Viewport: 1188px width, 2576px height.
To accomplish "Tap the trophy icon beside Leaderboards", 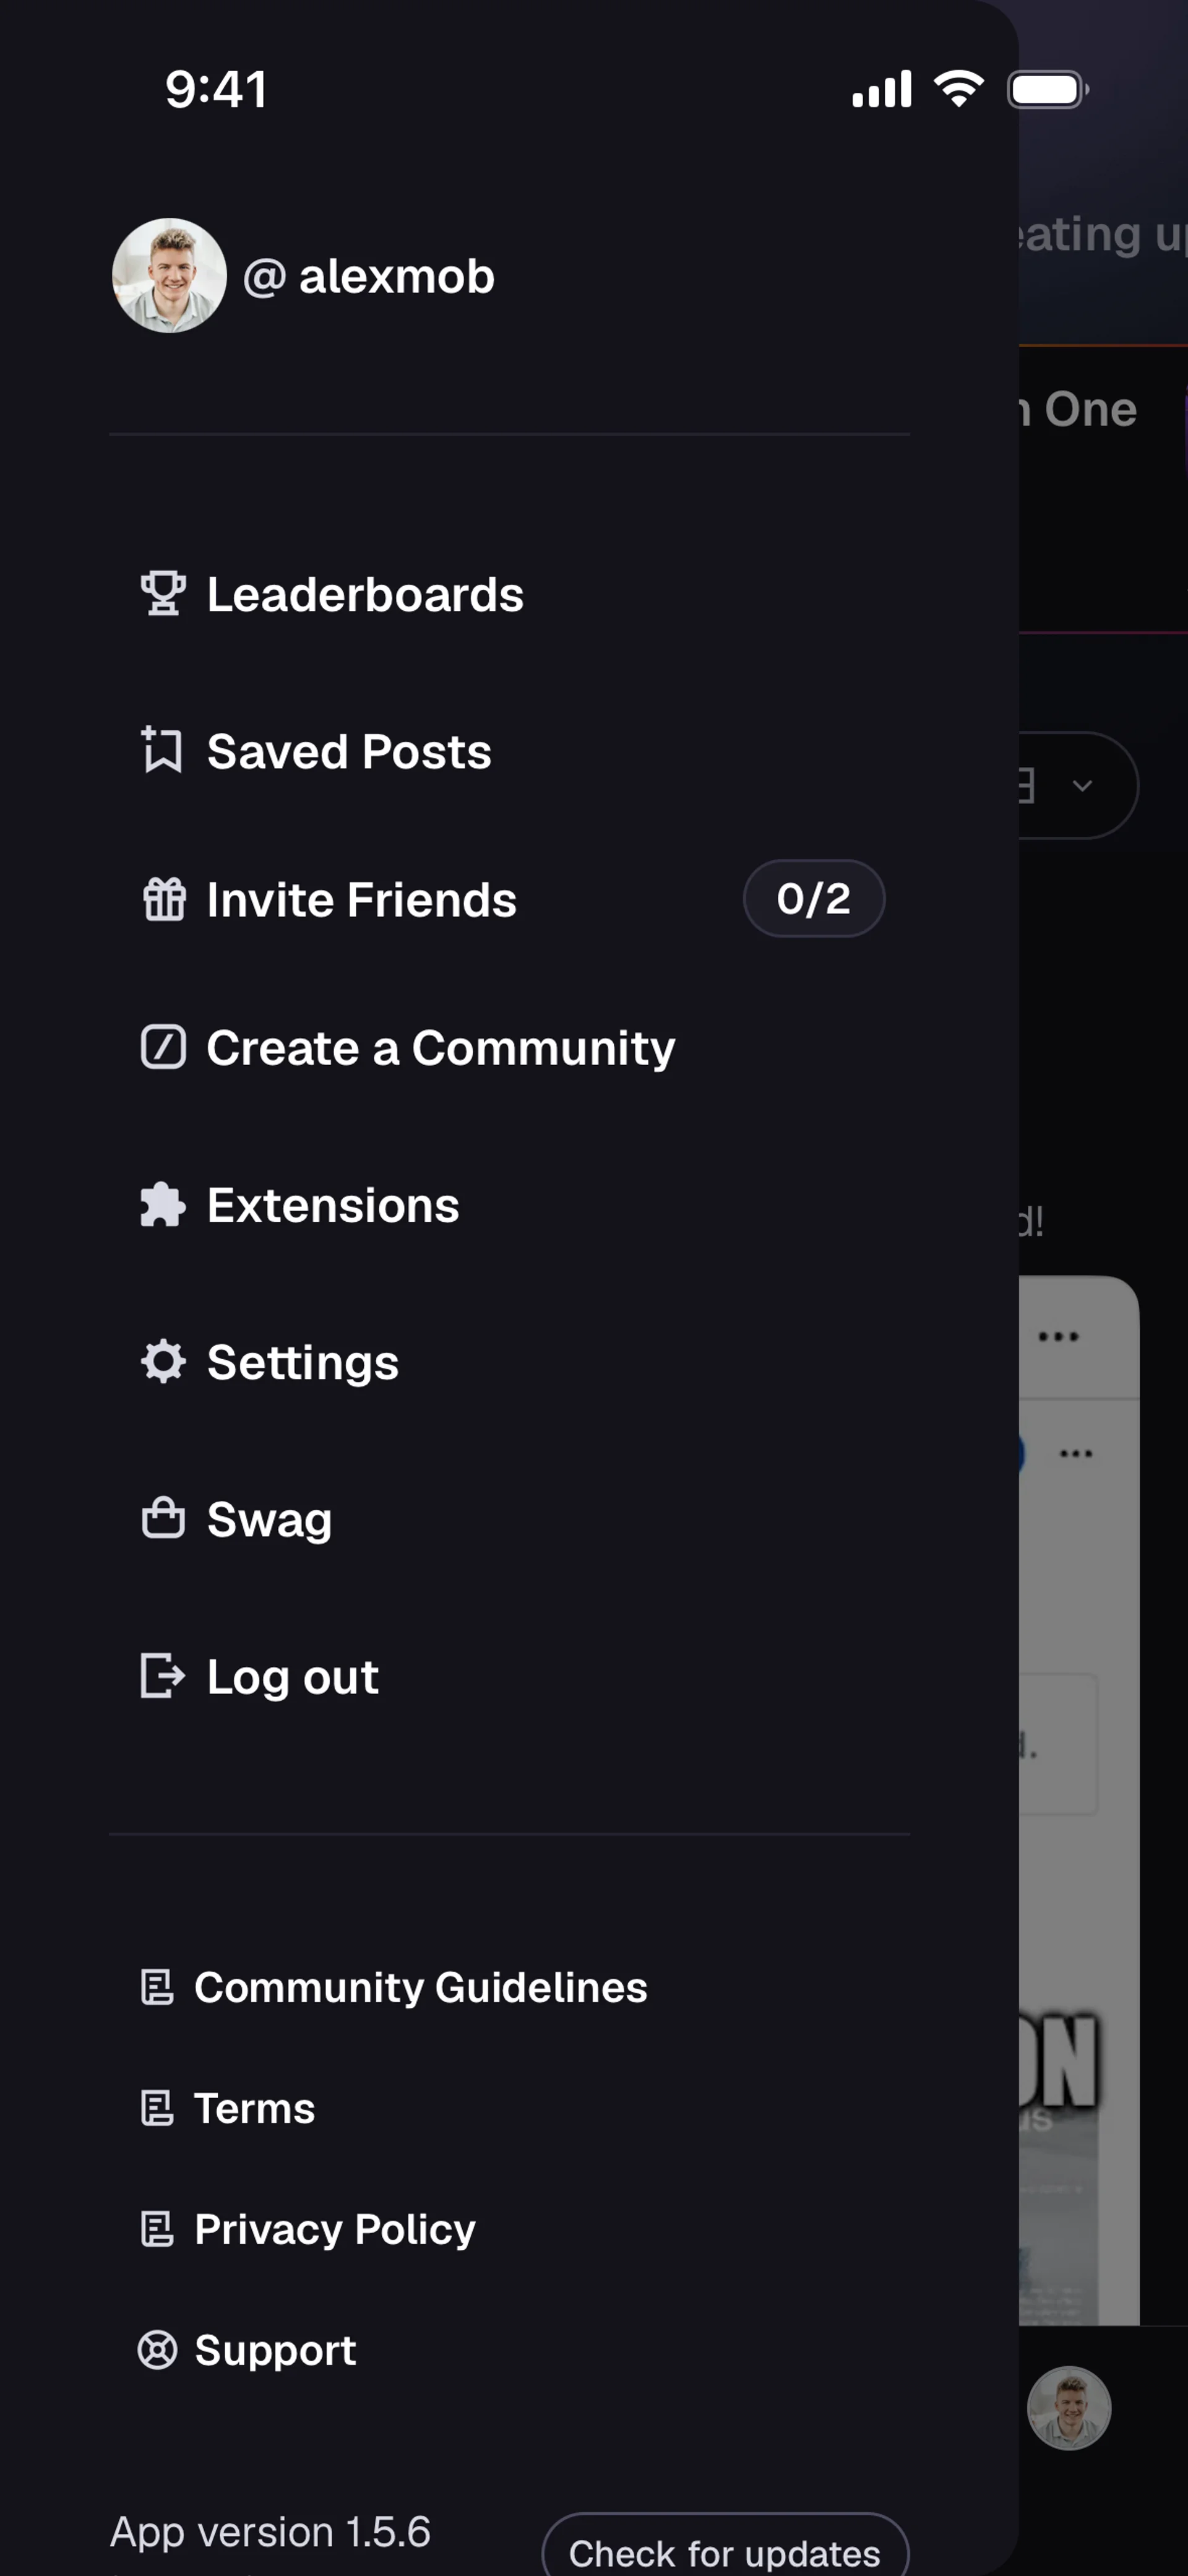I will tap(162, 594).
